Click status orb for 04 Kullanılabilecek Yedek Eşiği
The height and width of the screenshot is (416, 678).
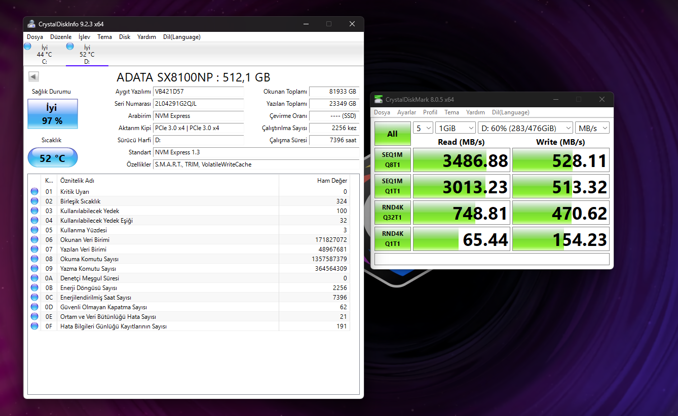(x=34, y=221)
